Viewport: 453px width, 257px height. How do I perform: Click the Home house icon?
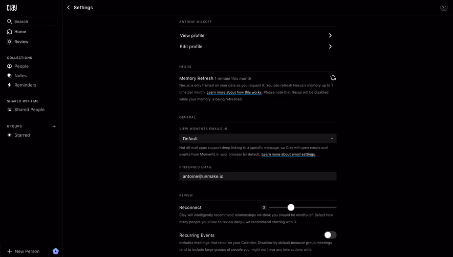tap(10, 32)
